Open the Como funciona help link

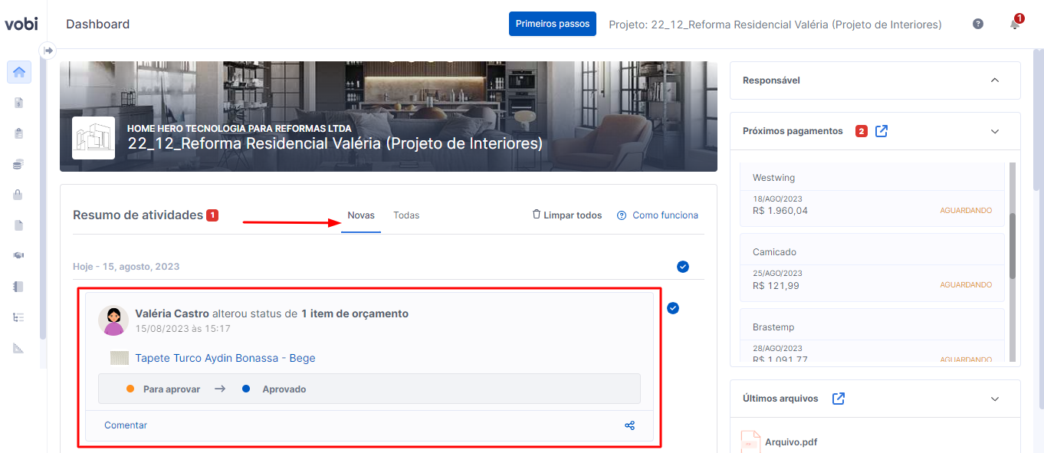[658, 215]
